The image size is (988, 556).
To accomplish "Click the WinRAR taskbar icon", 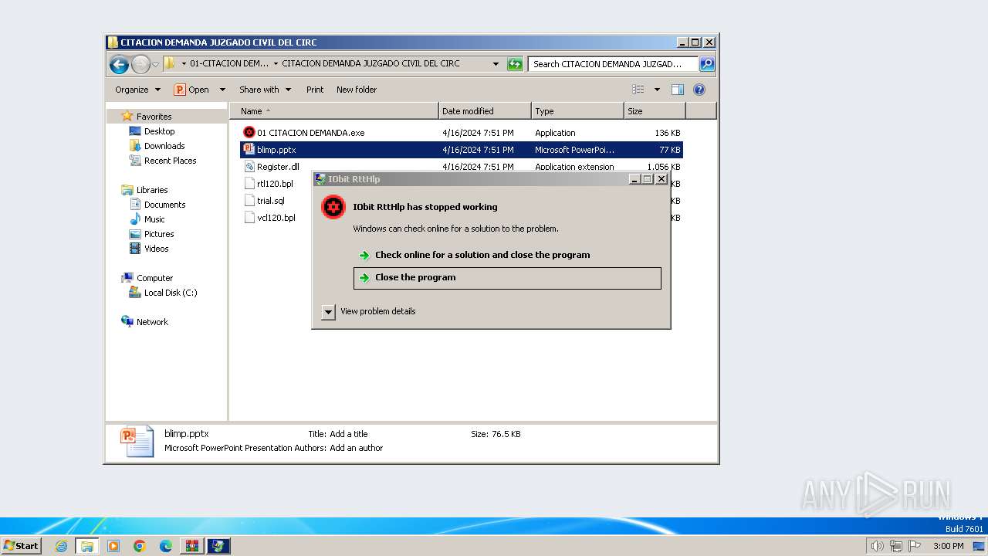I will tap(191, 546).
